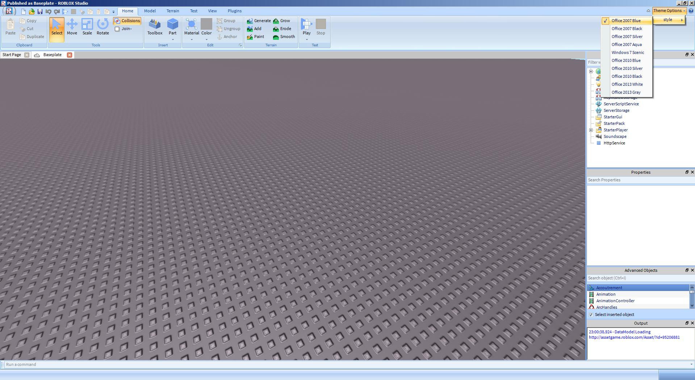Viewport: 695px width, 380px height.
Task: Select Windows 7 Scenic theme
Action: (x=627, y=52)
